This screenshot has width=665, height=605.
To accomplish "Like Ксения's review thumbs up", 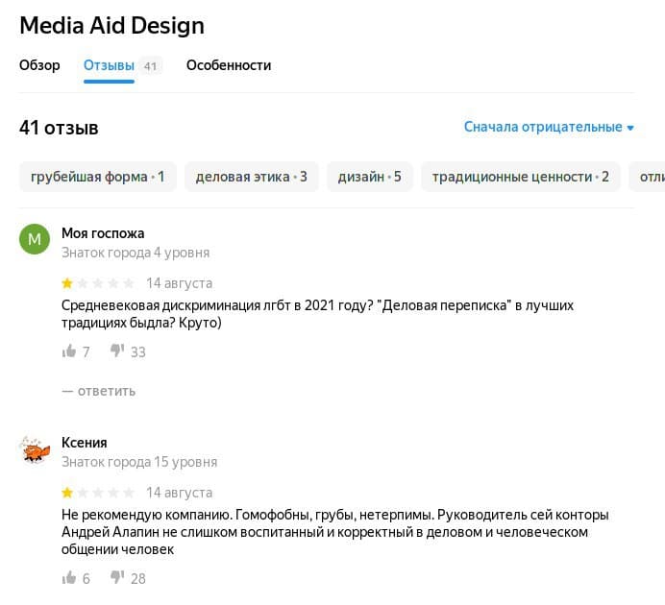I will tap(68, 577).
